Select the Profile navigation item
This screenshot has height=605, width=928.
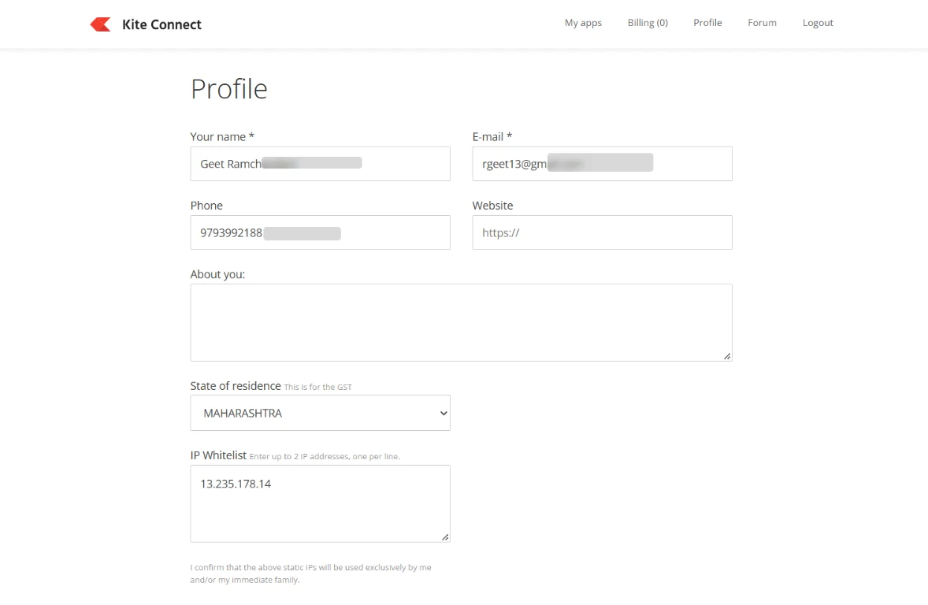[707, 23]
